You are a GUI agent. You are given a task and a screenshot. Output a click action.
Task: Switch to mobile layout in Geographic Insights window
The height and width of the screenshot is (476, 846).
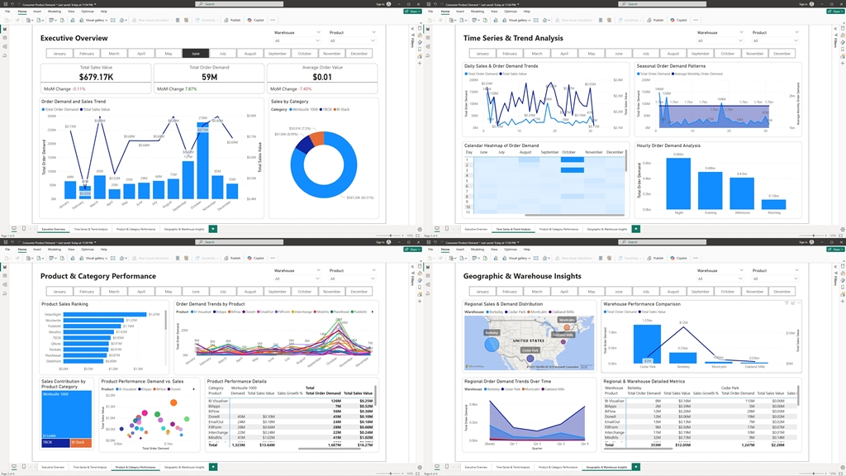(446, 467)
